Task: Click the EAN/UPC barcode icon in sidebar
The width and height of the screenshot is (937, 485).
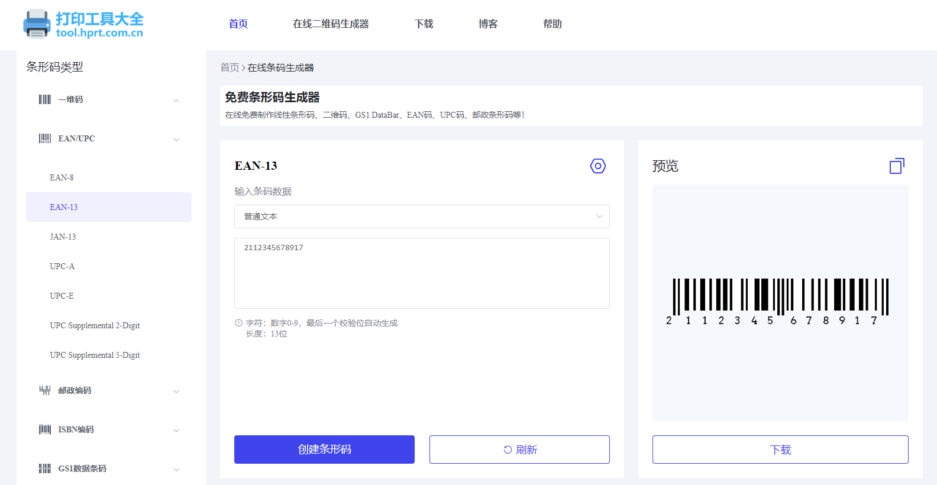Action: pyautogui.click(x=45, y=138)
